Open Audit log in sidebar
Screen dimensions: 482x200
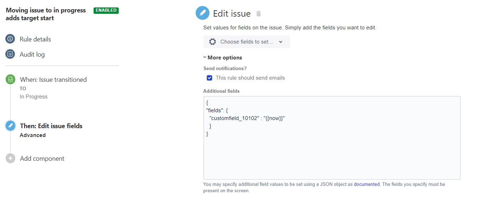coord(32,55)
